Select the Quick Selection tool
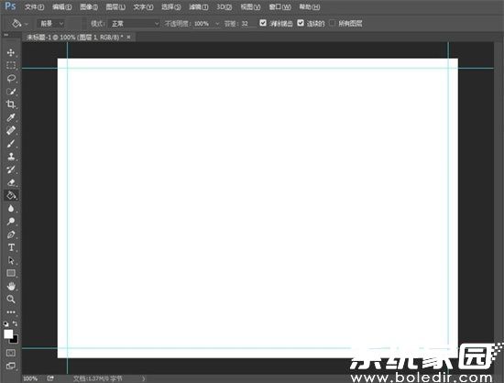 (11, 92)
